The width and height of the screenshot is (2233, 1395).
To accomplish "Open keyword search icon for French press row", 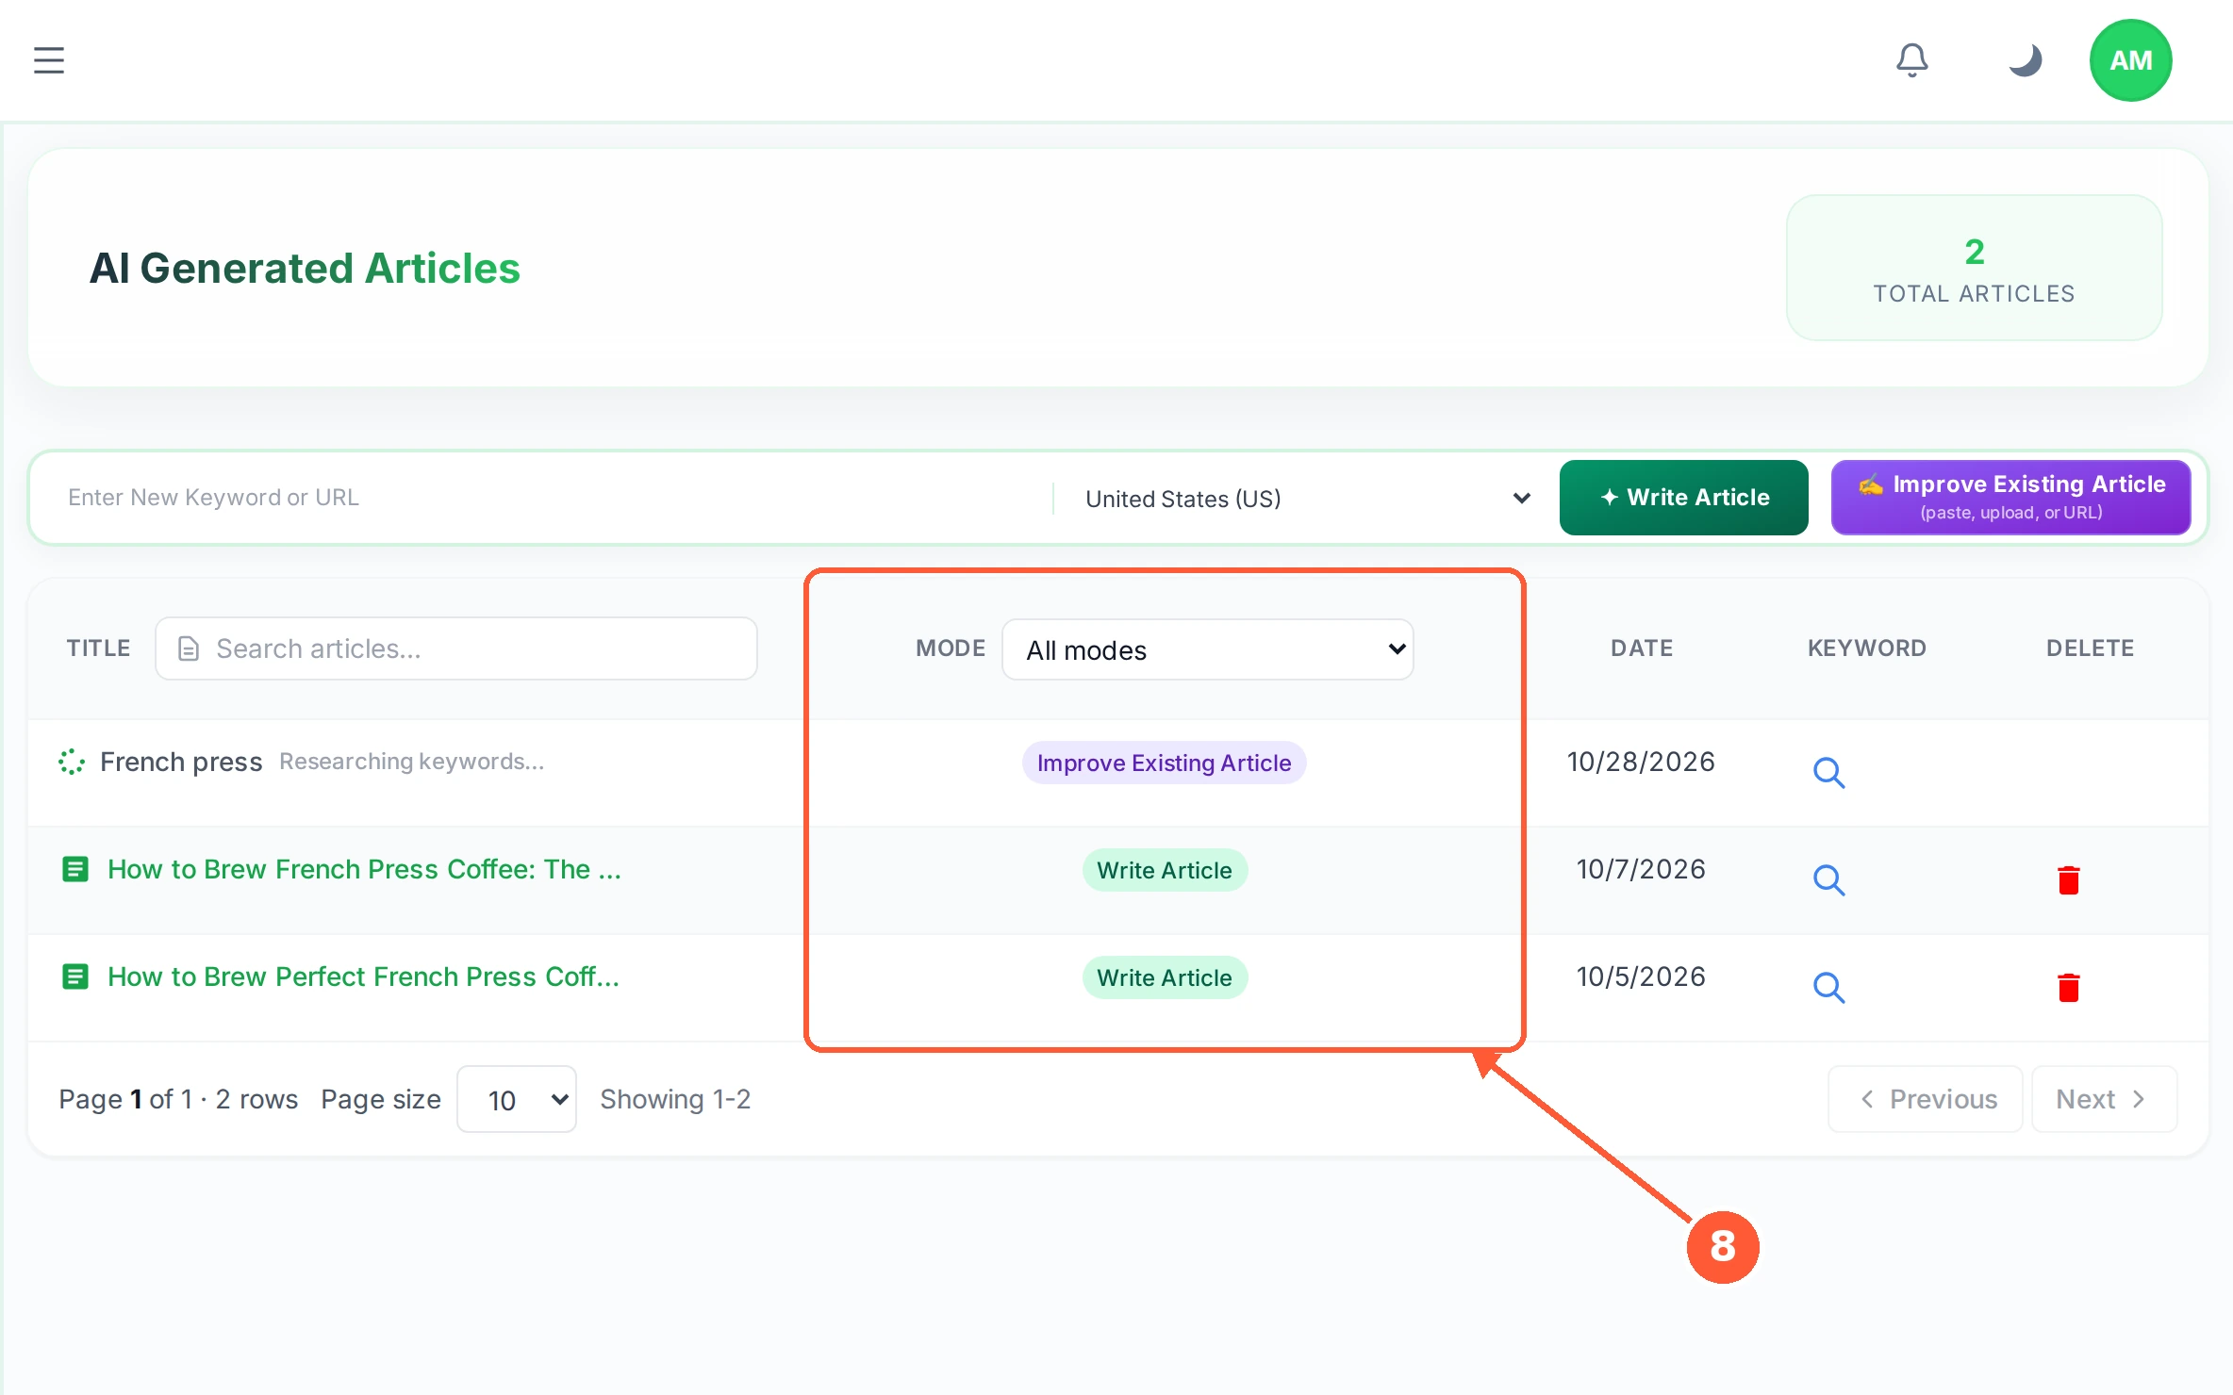I will (1828, 772).
